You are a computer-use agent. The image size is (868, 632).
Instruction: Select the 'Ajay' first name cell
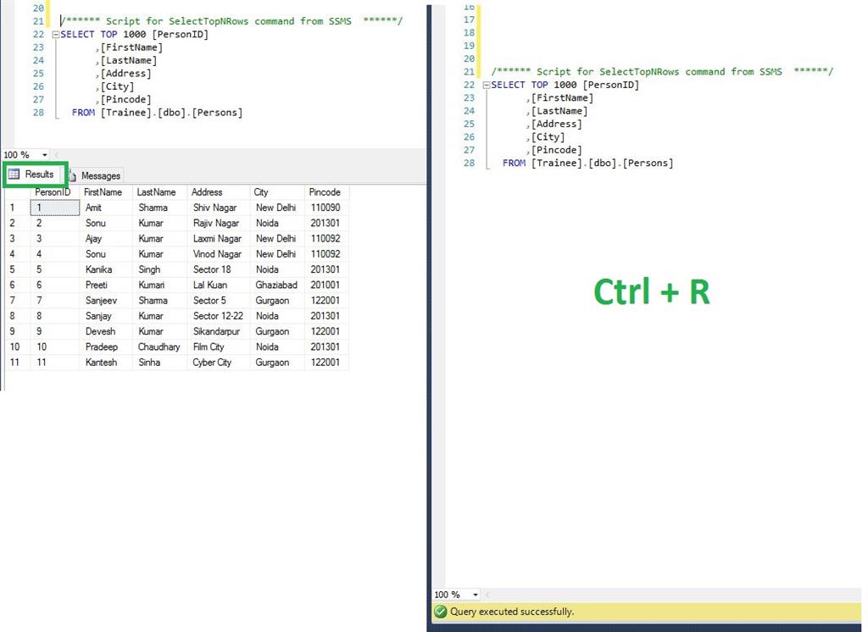[106, 239]
